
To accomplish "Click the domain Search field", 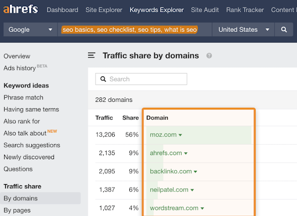I will click(x=141, y=79).
